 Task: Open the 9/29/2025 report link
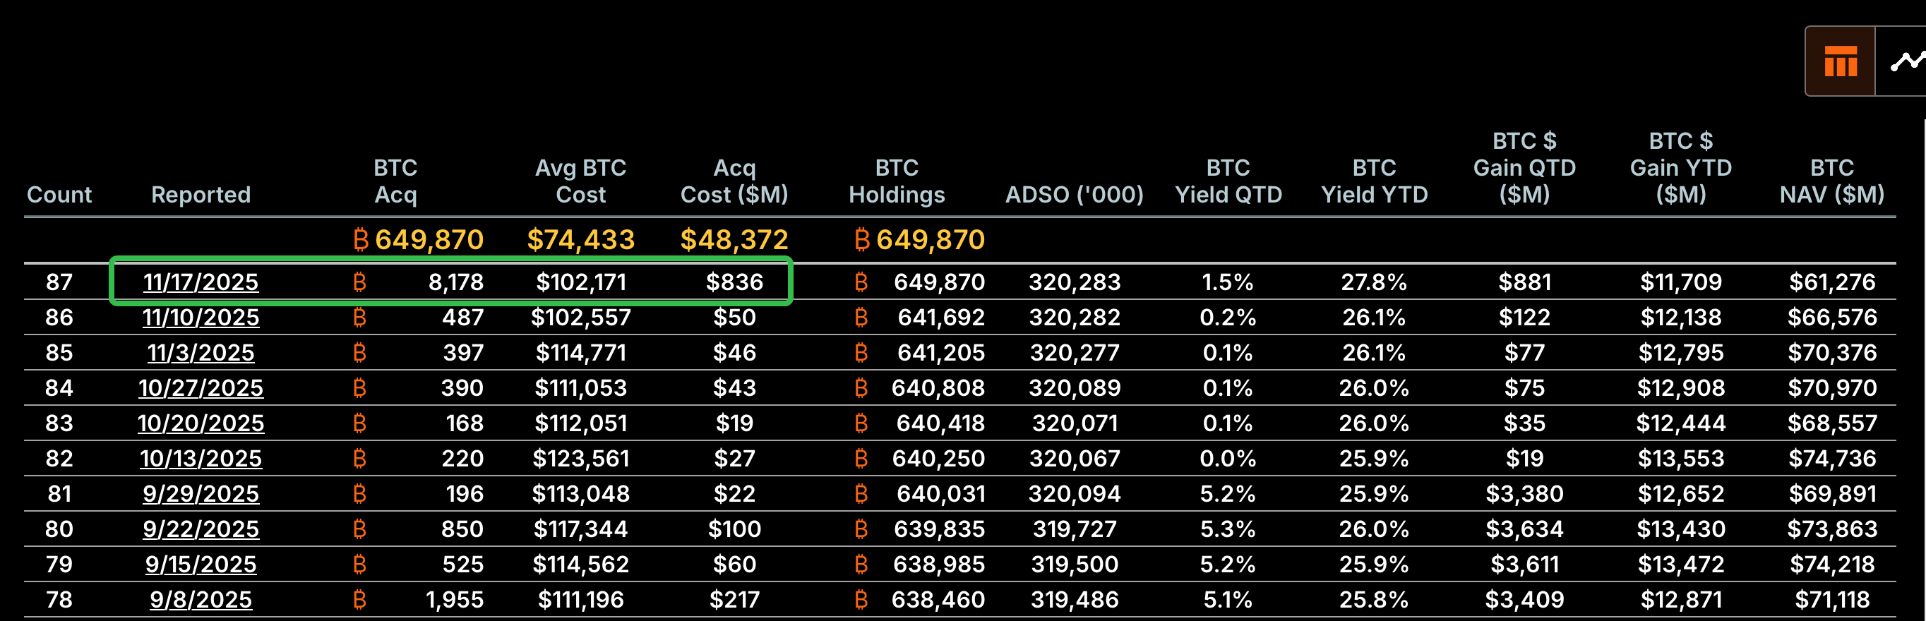click(x=201, y=493)
